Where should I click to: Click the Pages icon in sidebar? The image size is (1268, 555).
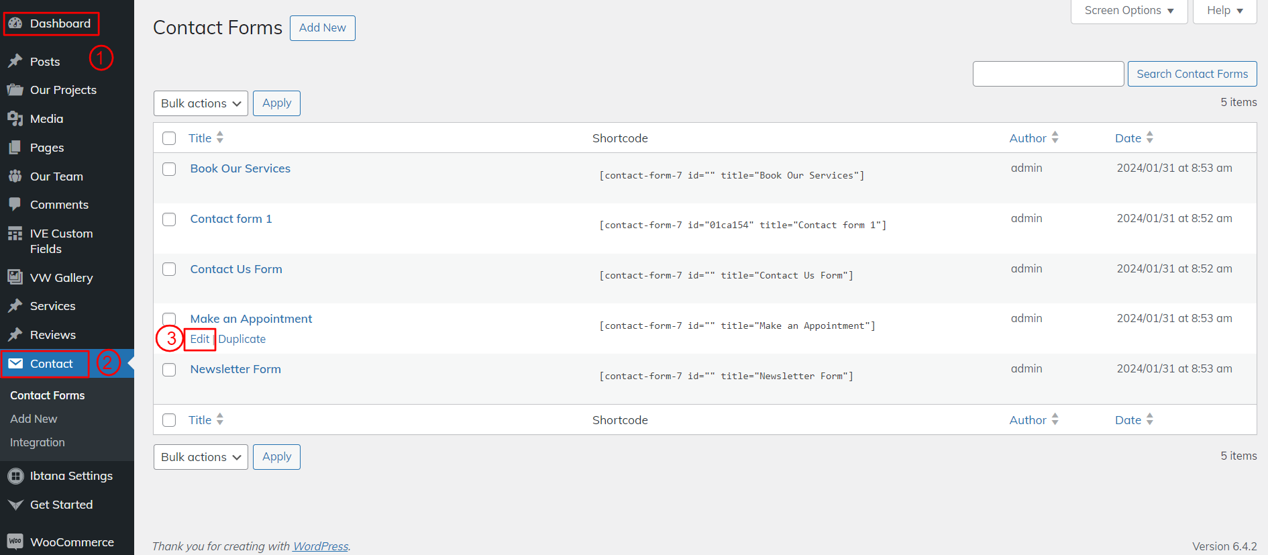click(x=15, y=148)
